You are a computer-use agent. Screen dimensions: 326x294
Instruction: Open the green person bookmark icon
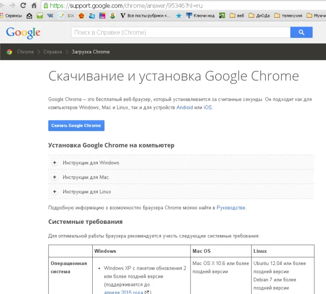(113, 16)
